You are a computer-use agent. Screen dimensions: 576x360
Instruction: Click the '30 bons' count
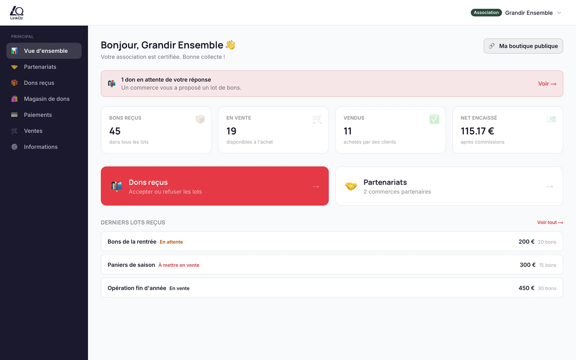click(547, 288)
